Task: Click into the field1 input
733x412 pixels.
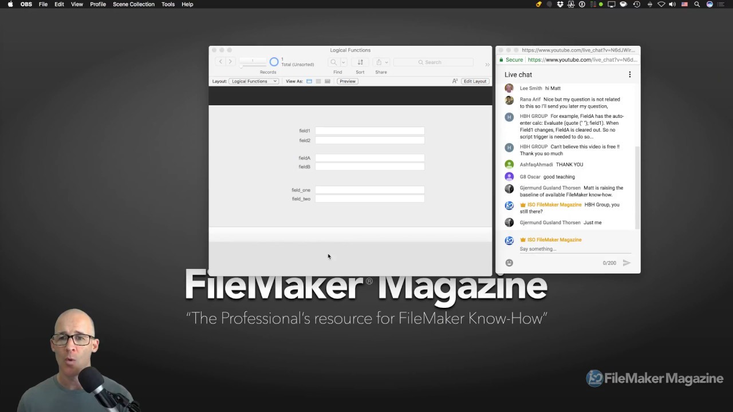Action: coord(369,130)
